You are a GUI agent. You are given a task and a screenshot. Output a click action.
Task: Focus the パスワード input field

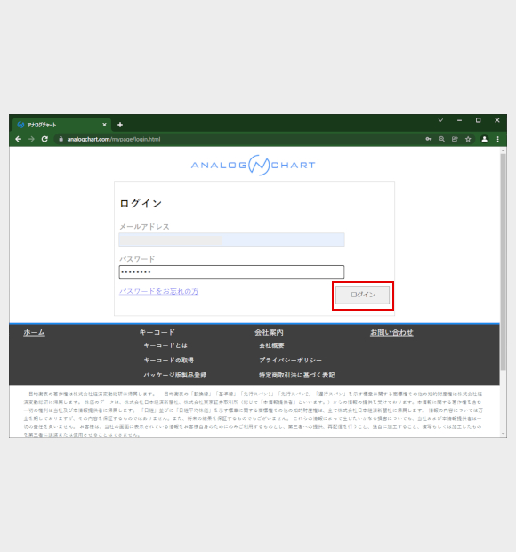pyautogui.click(x=231, y=272)
